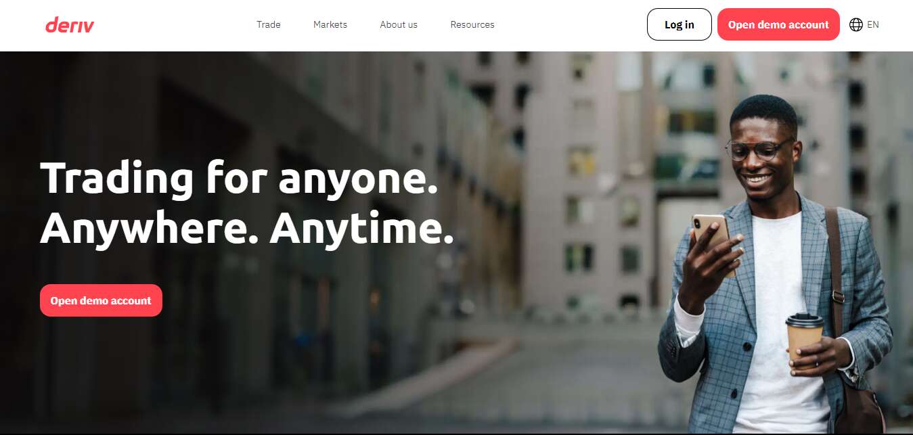Show the About us menu
Image resolution: width=913 pixels, height=435 pixels.
point(399,24)
